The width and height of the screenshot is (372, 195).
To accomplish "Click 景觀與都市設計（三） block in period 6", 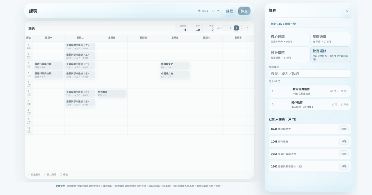I will coord(80,93).
